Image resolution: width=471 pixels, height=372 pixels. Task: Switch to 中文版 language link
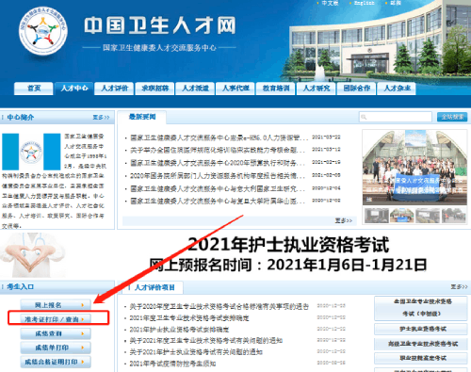(x=330, y=3)
